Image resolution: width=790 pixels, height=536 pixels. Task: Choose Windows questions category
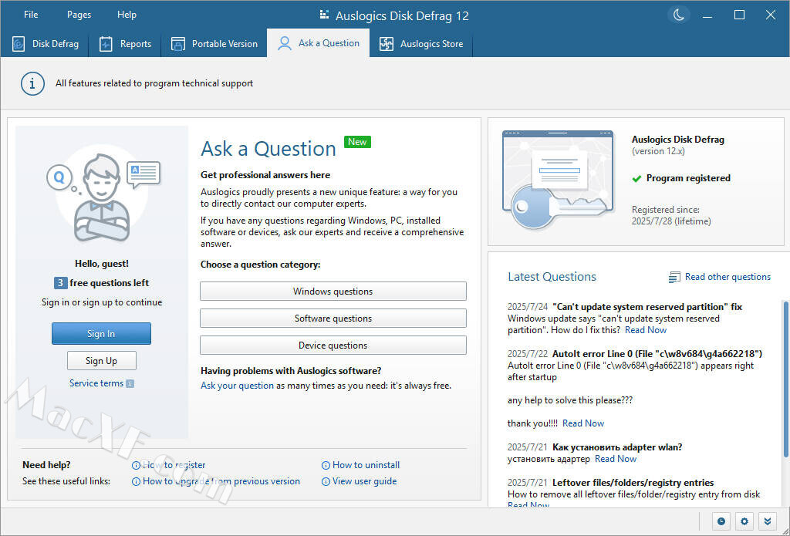[333, 292]
